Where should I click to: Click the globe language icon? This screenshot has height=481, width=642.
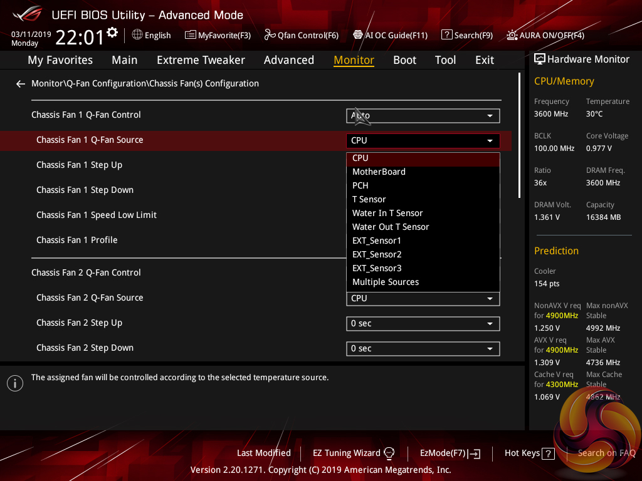click(137, 35)
